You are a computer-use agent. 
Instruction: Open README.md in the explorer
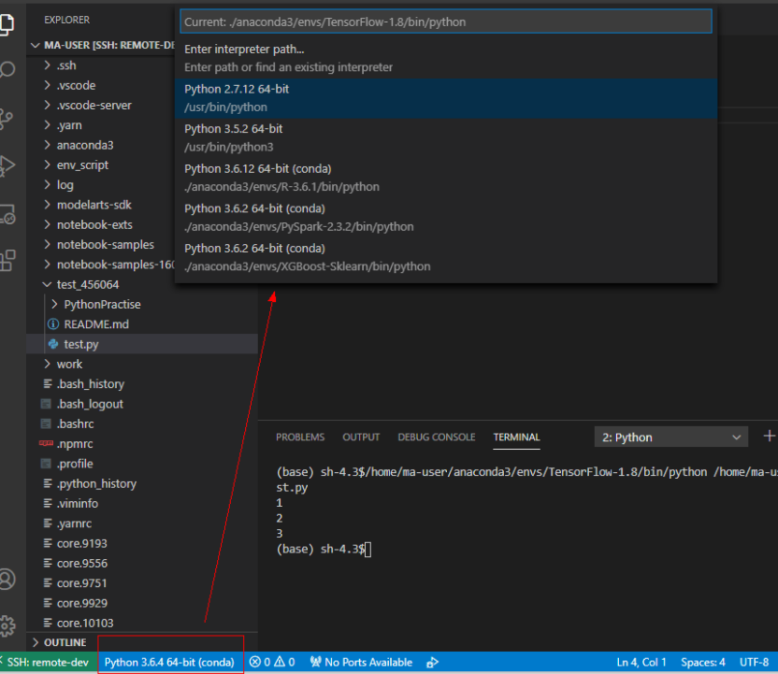coord(96,323)
